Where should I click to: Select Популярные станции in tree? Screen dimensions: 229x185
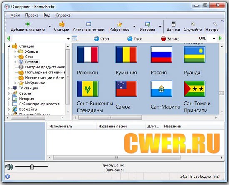click(x=45, y=73)
